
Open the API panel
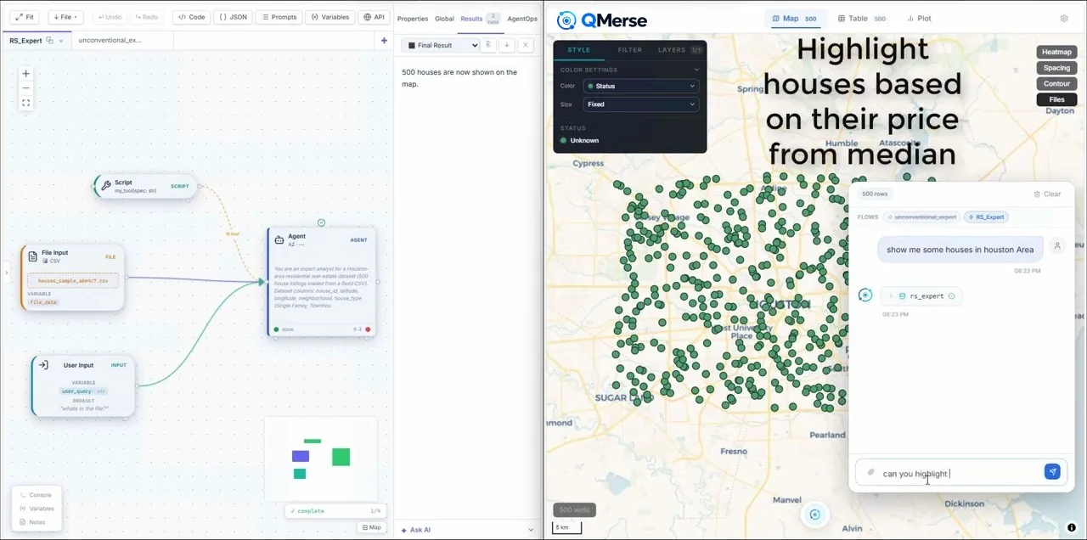(x=374, y=17)
